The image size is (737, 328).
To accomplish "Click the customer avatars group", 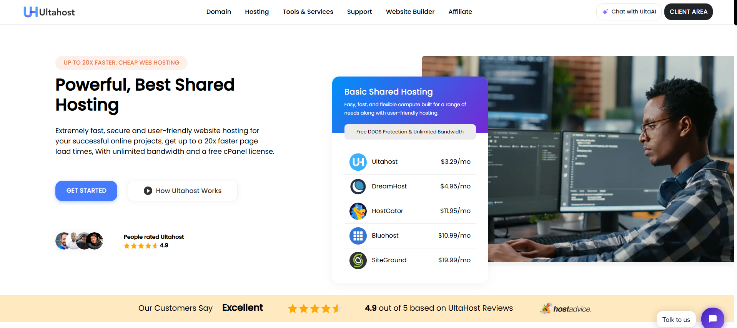I will (79, 241).
